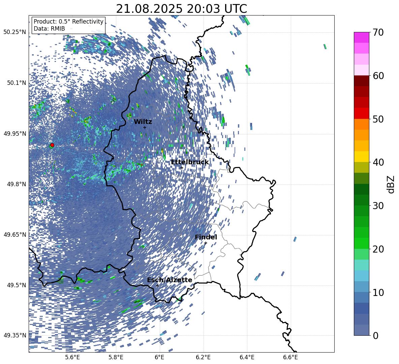The height and width of the screenshot is (364, 399).
Task: Click the bright green colorbar segment
Action: 361,243
